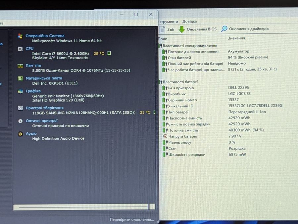
Task: Click the Speccy horizontal scrollbar track
Action: 81,207
